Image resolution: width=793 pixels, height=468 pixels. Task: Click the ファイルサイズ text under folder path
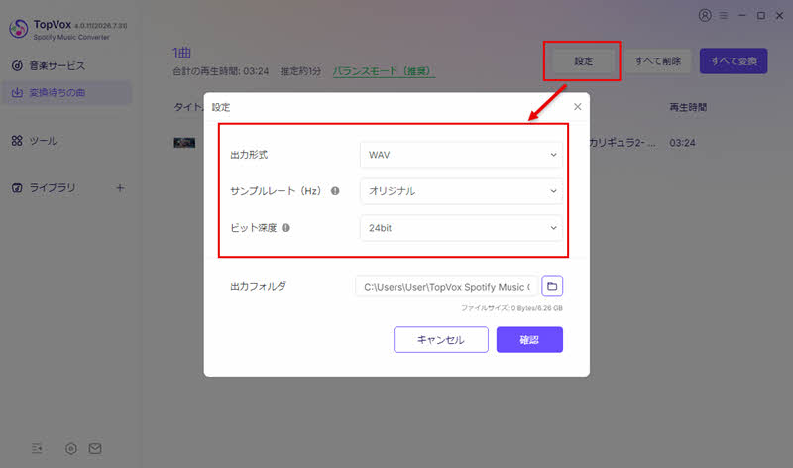tap(511, 308)
